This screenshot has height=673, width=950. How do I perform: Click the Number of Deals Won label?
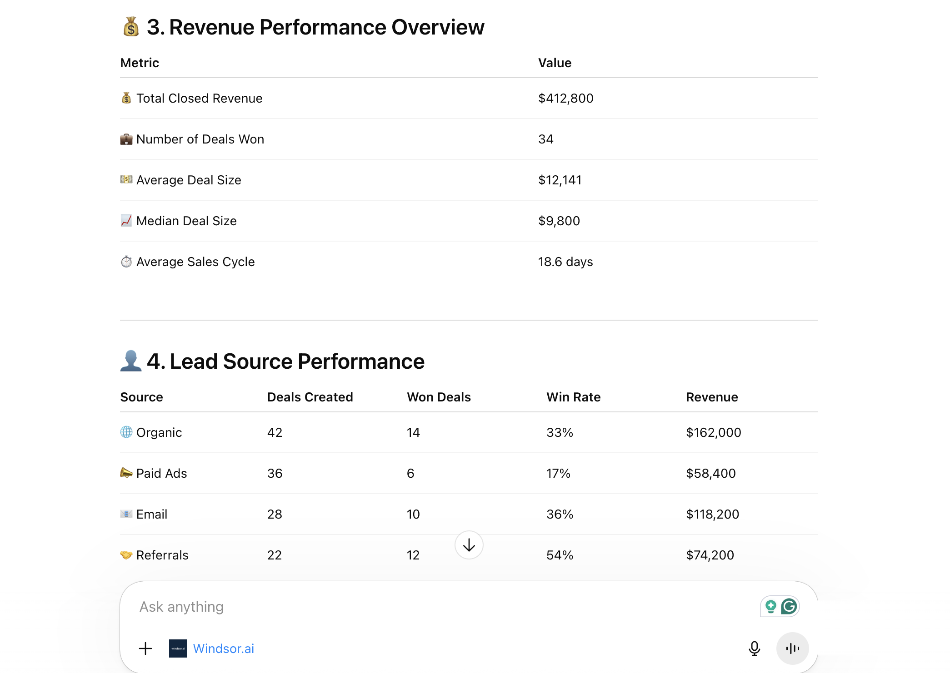point(200,139)
